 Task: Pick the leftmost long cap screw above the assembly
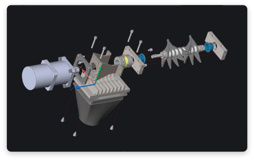coord(94,42)
